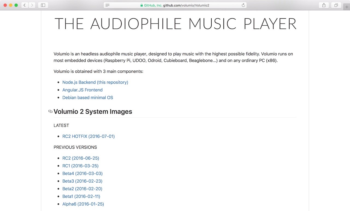The width and height of the screenshot is (350, 211).
Task: Open the Alpha6 (2016-01-25) link
Action: (83, 204)
